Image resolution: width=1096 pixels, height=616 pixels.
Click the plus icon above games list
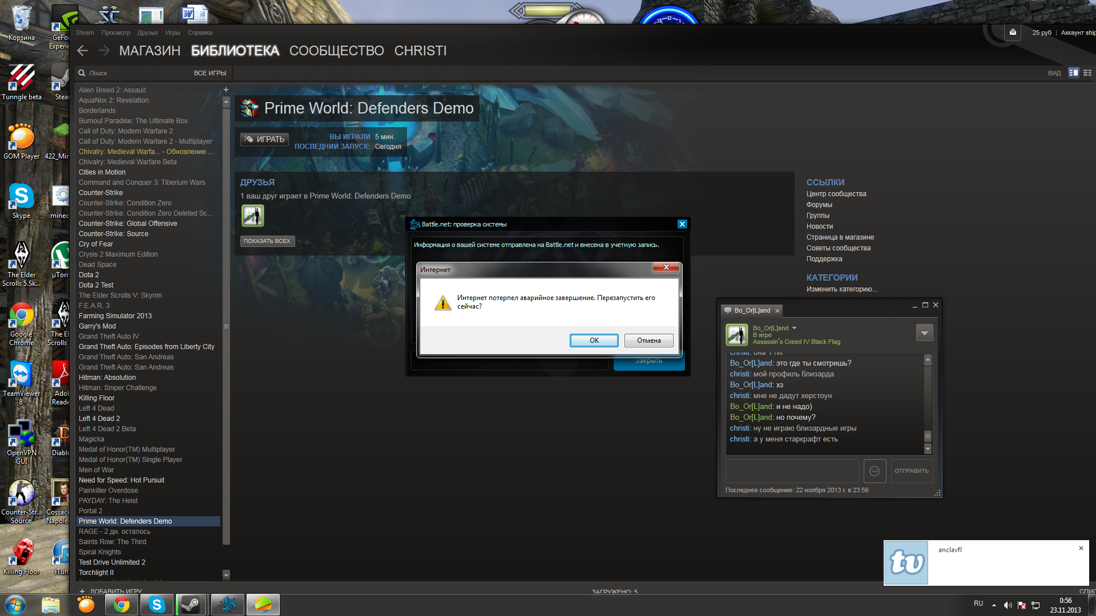pos(226,90)
